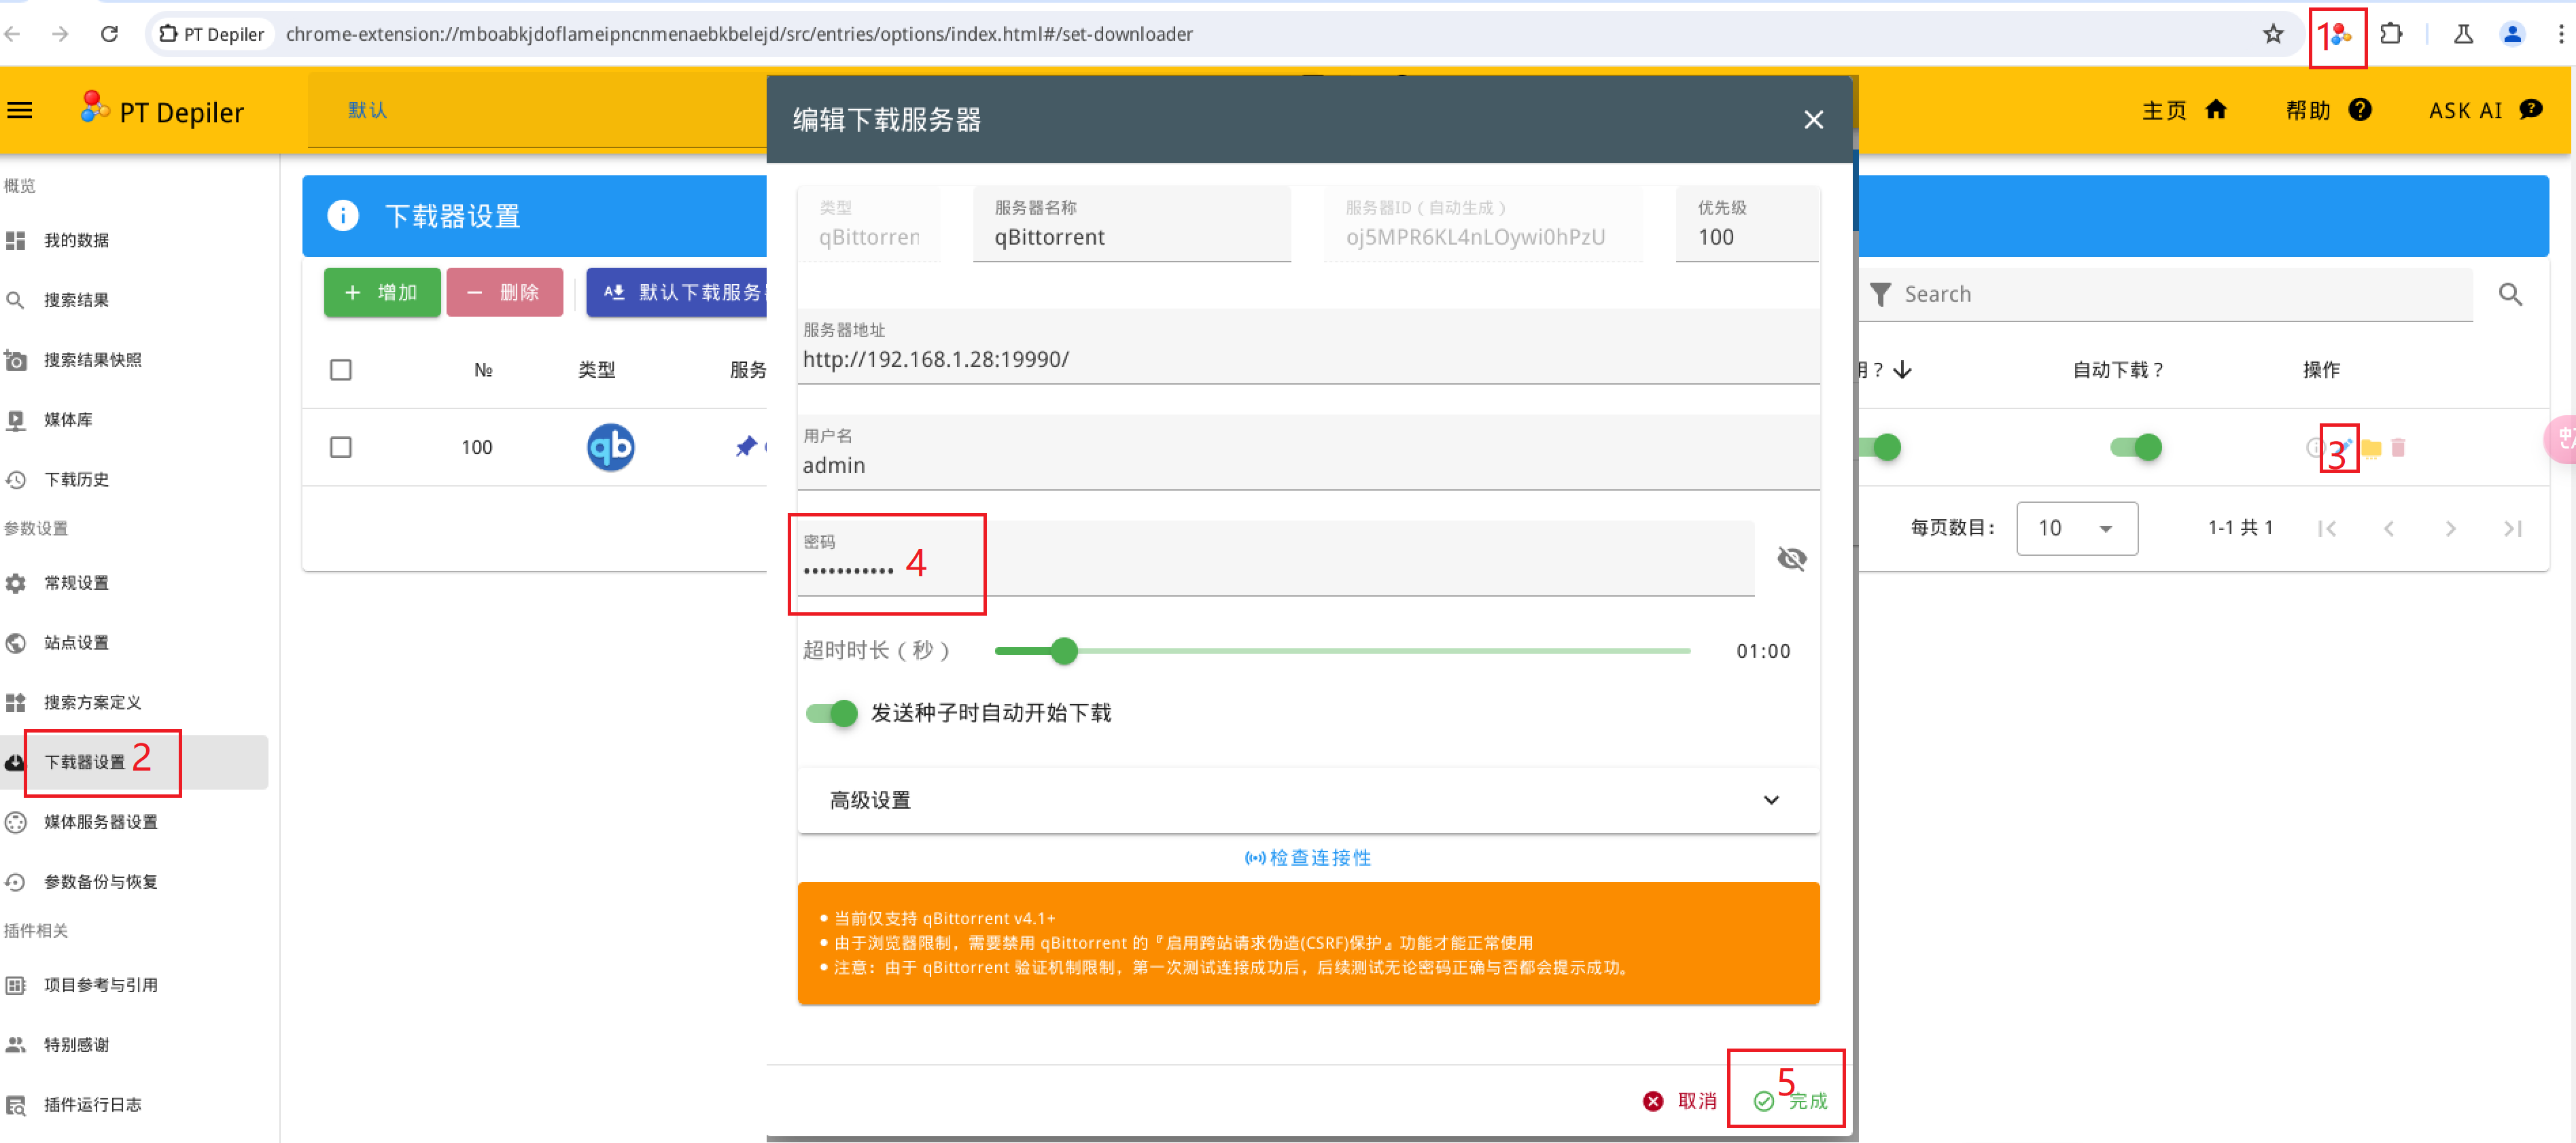The width and height of the screenshot is (2576, 1143).
Task: Click the qBittorrent logo in the table row
Action: [x=610, y=447]
